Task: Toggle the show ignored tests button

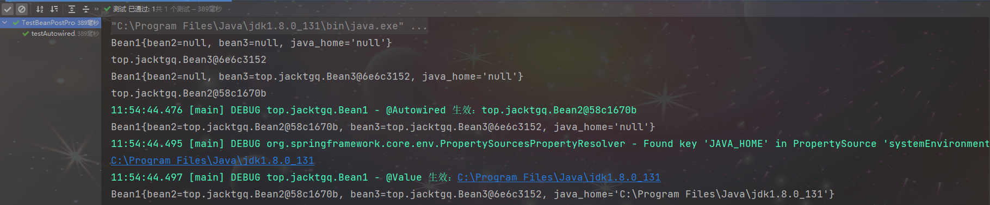Action: tap(21, 9)
